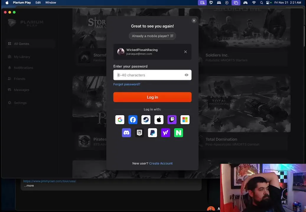This screenshot has height=212, width=306.
Task: Open Already a mobile player option
Action: pyautogui.click(x=152, y=36)
